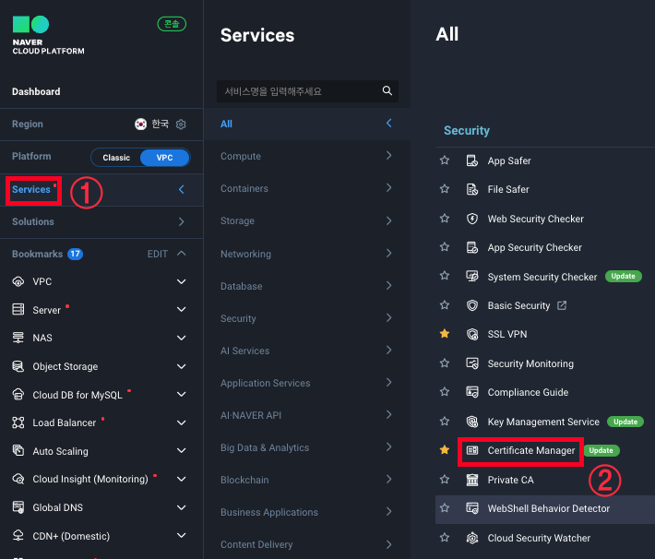Click the Certificate Manager icon
The image size is (655, 559).
click(472, 450)
